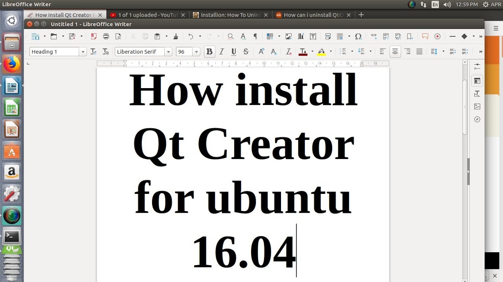Viewport: 503px width, 282px height.
Task: Switch to Installion How To Uninstall tab
Action: (x=230, y=15)
